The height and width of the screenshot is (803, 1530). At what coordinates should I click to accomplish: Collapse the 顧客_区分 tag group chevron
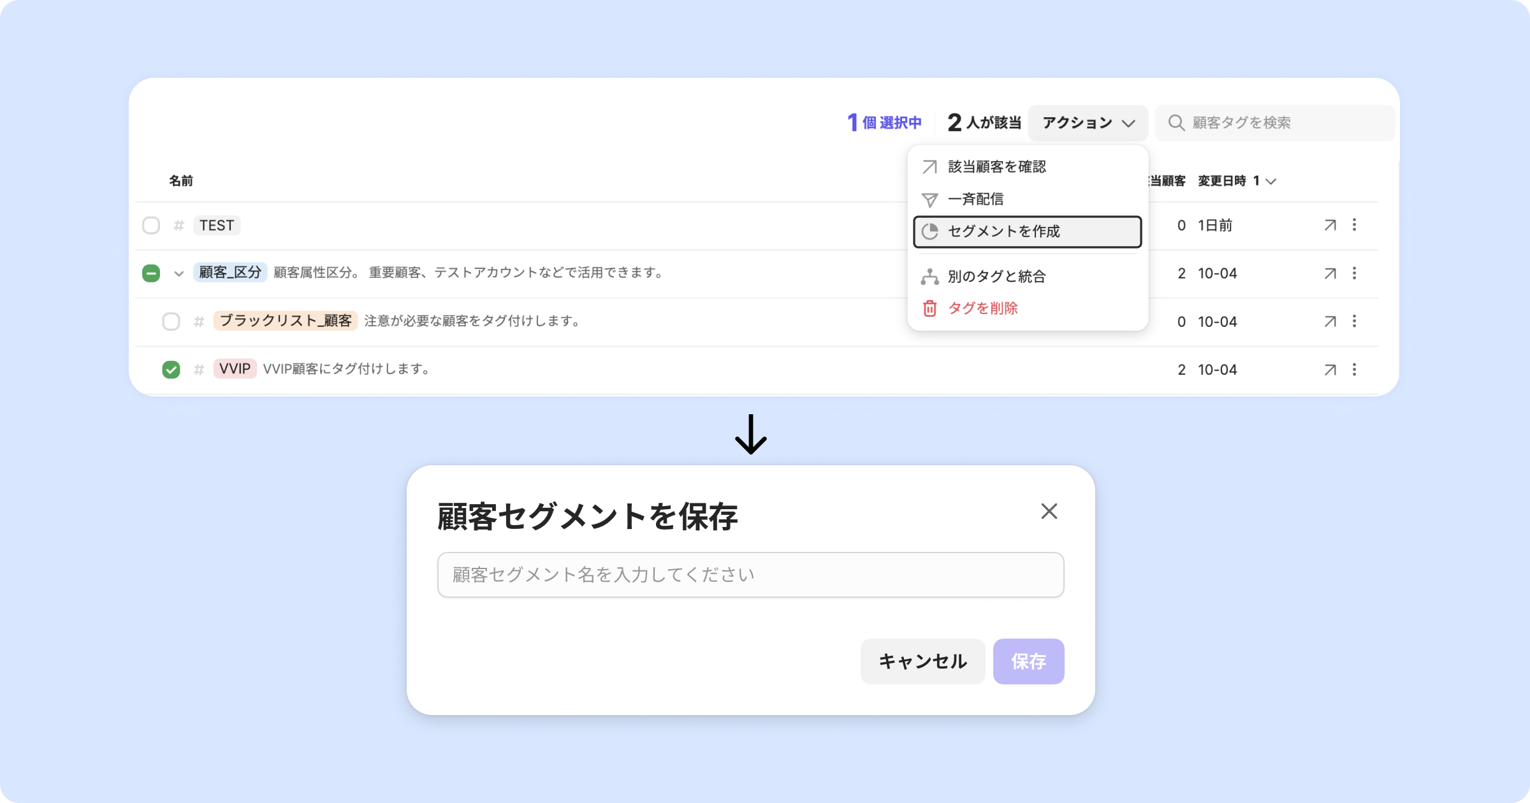[x=179, y=273]
